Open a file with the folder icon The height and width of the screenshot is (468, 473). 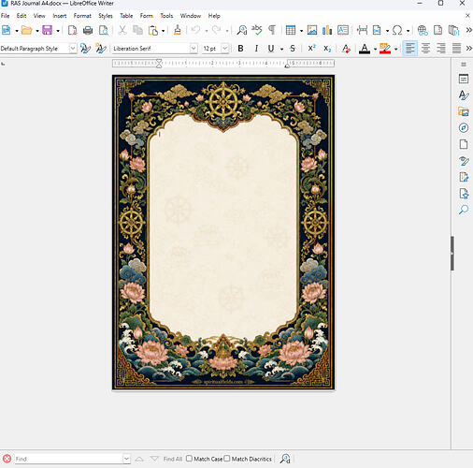(27, 30)
